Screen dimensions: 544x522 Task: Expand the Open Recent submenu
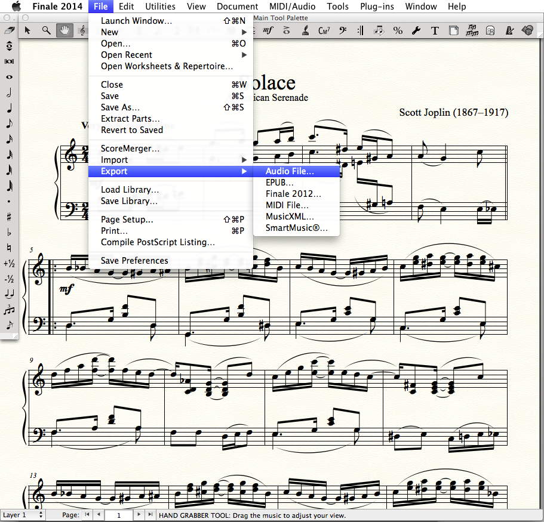pyautogui.click(x=171, y=55)
